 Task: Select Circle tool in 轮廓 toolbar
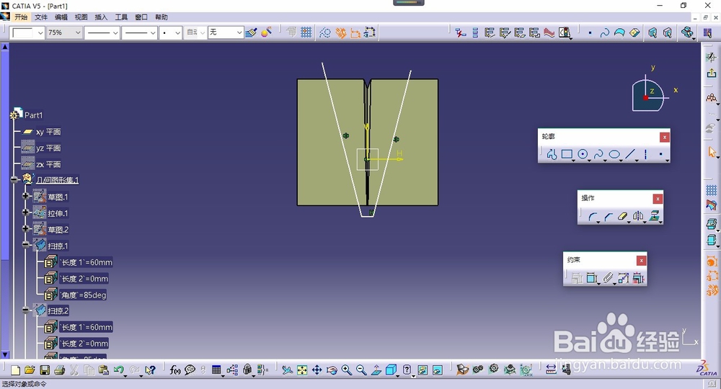[583, 154]
